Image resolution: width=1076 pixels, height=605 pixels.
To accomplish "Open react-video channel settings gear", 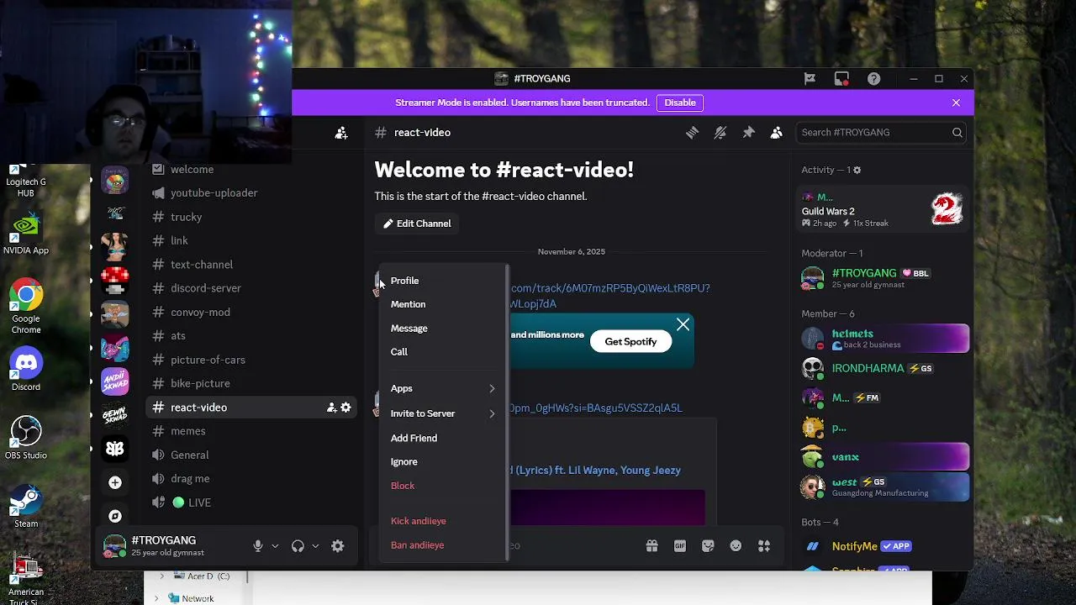I will [345, 408].
